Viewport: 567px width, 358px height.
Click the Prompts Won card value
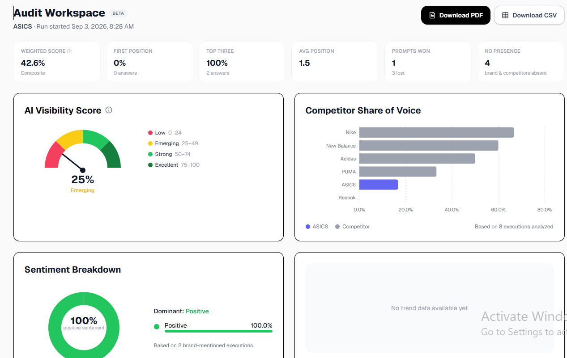tap(394, 63)
